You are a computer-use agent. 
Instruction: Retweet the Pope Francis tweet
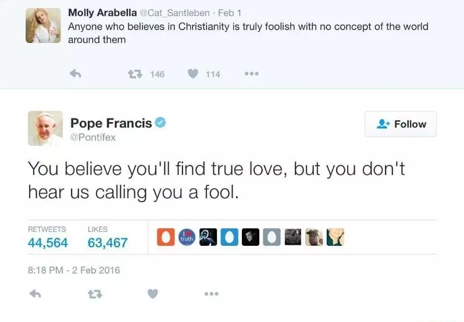click(94, 295)
